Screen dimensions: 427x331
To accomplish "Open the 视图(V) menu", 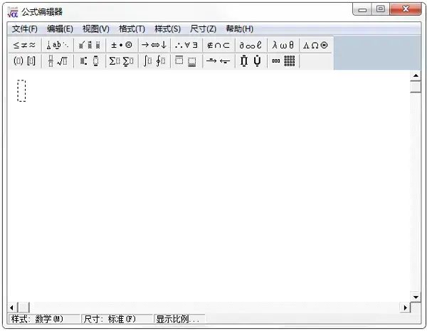I will [96, 29].
